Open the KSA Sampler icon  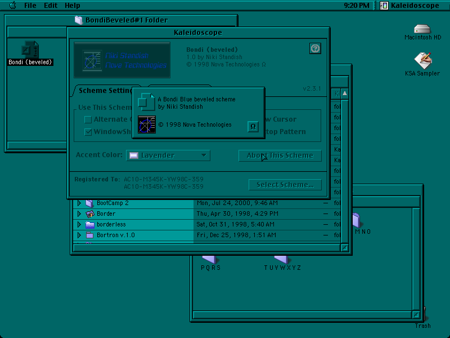point(423,60)
